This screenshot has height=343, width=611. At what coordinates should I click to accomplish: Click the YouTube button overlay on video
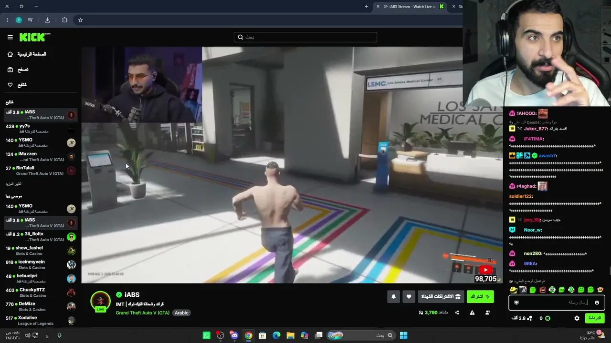[485, 270]
